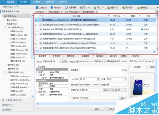159x115 pixels.
Task: Click the 选类目 button
Action: pos(64,62)
